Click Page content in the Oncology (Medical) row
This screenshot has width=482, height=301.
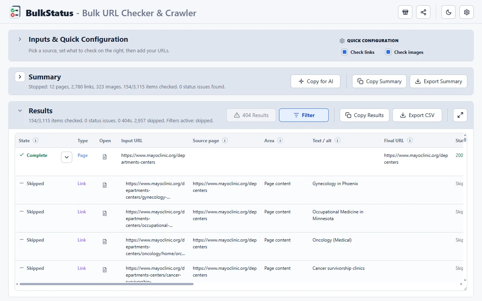pos(278,240)
